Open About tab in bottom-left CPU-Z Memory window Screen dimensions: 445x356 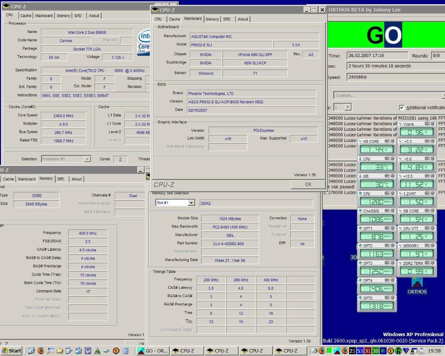click(76, 179)
